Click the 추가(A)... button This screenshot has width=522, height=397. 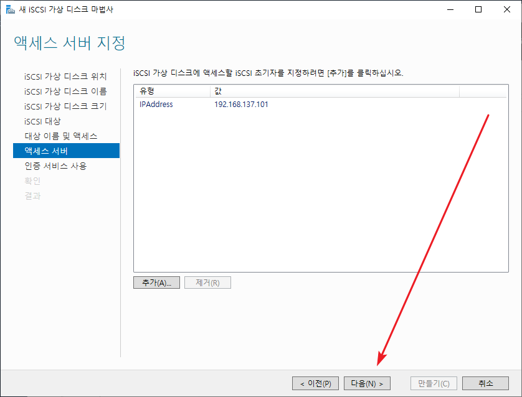[156, 283]
